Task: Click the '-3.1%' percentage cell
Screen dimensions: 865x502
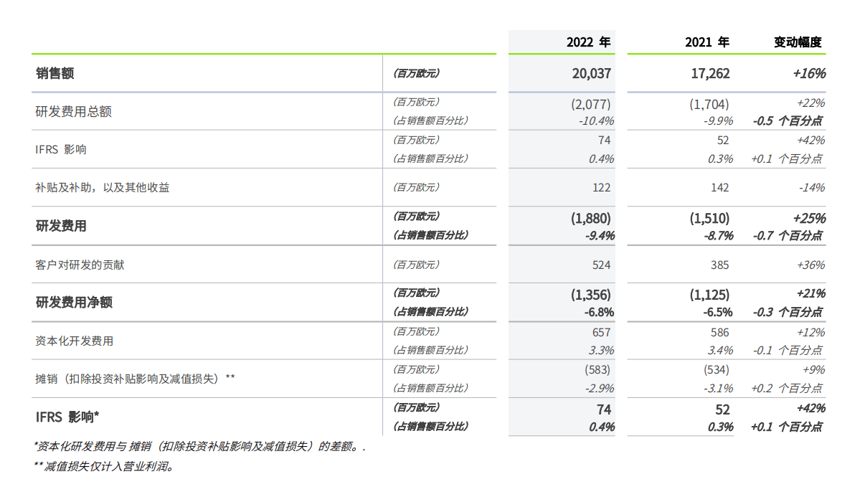Action: [x=718, y=389]
